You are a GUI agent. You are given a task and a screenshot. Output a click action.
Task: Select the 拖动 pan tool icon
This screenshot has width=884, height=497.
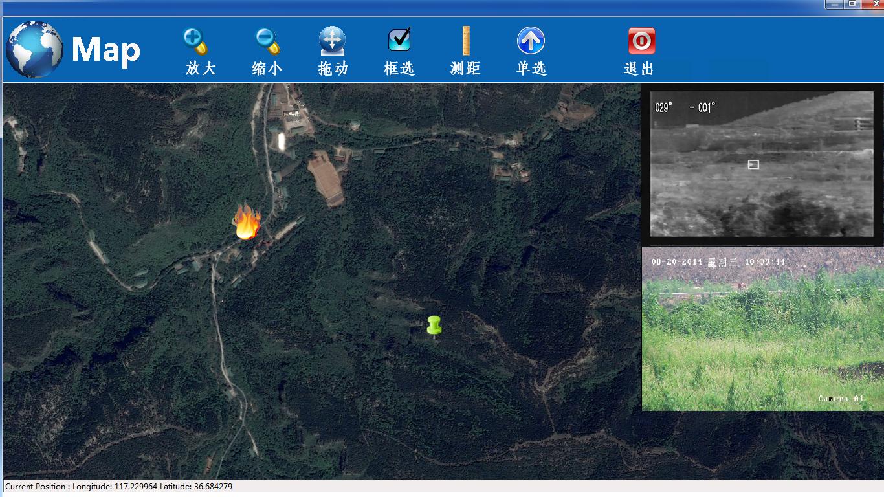point(332,41)
